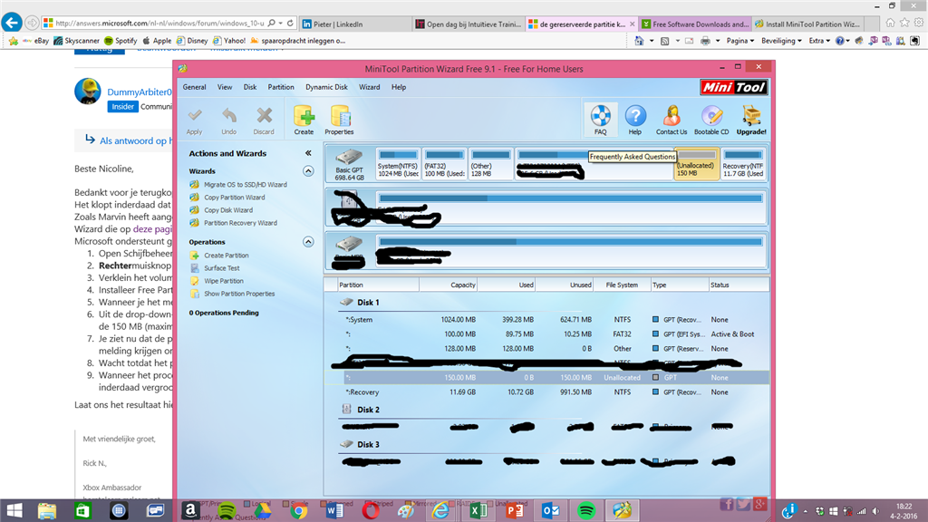Image resolution: width=928 pixels, height=522 pixels.
Task: Open Pagina dropdown in IE toolbar
Action: (x=739, y=41)
